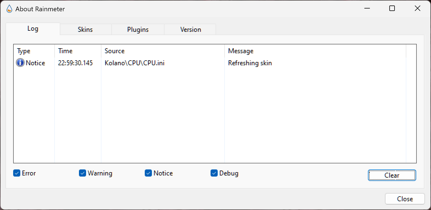431x210 pixels.
Task: Click the Rainmeter droplet icon in title bar
Action: coord(9,9)
